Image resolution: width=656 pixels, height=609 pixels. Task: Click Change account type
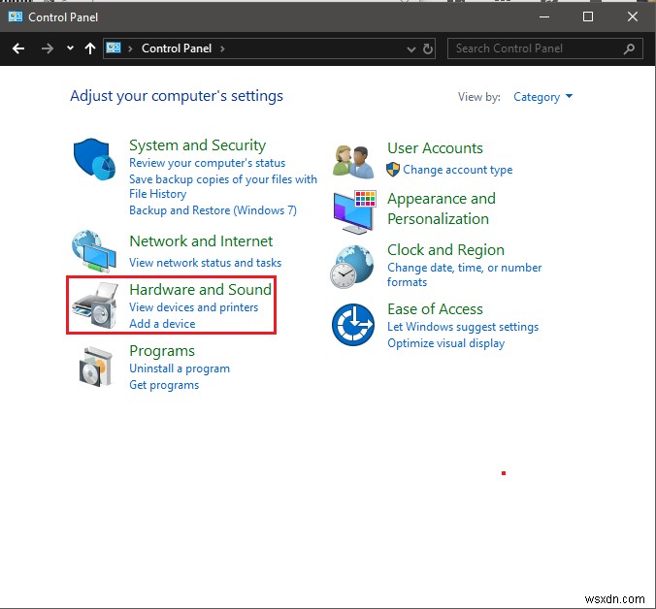[x=458, y=170]
